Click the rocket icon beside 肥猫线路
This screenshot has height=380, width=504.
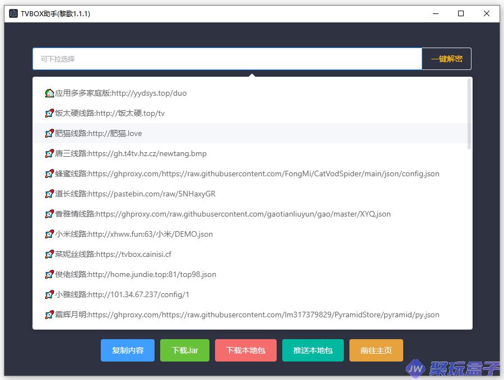pos(49,133)
